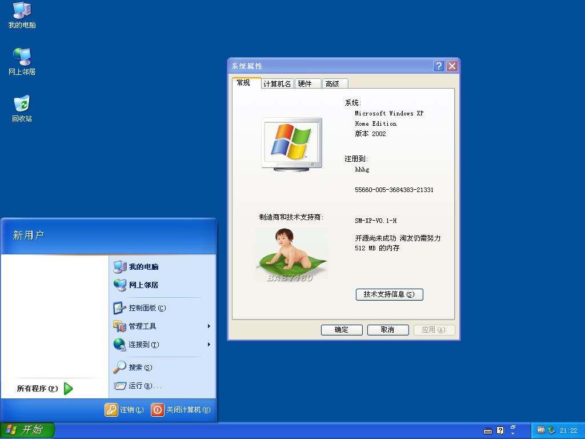585x439 pixels.
Task: Open 搜索 from the Start menu
Action: (162, 368)
